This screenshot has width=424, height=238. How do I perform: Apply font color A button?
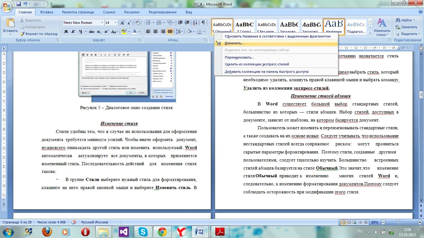134,32
